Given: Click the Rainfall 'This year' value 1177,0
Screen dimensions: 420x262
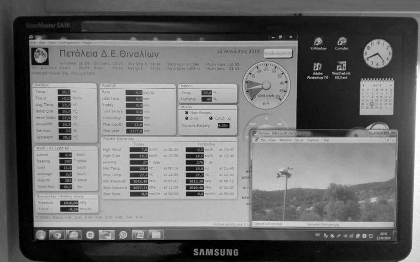Looking at the screenshot, I should tap(134, 131).
